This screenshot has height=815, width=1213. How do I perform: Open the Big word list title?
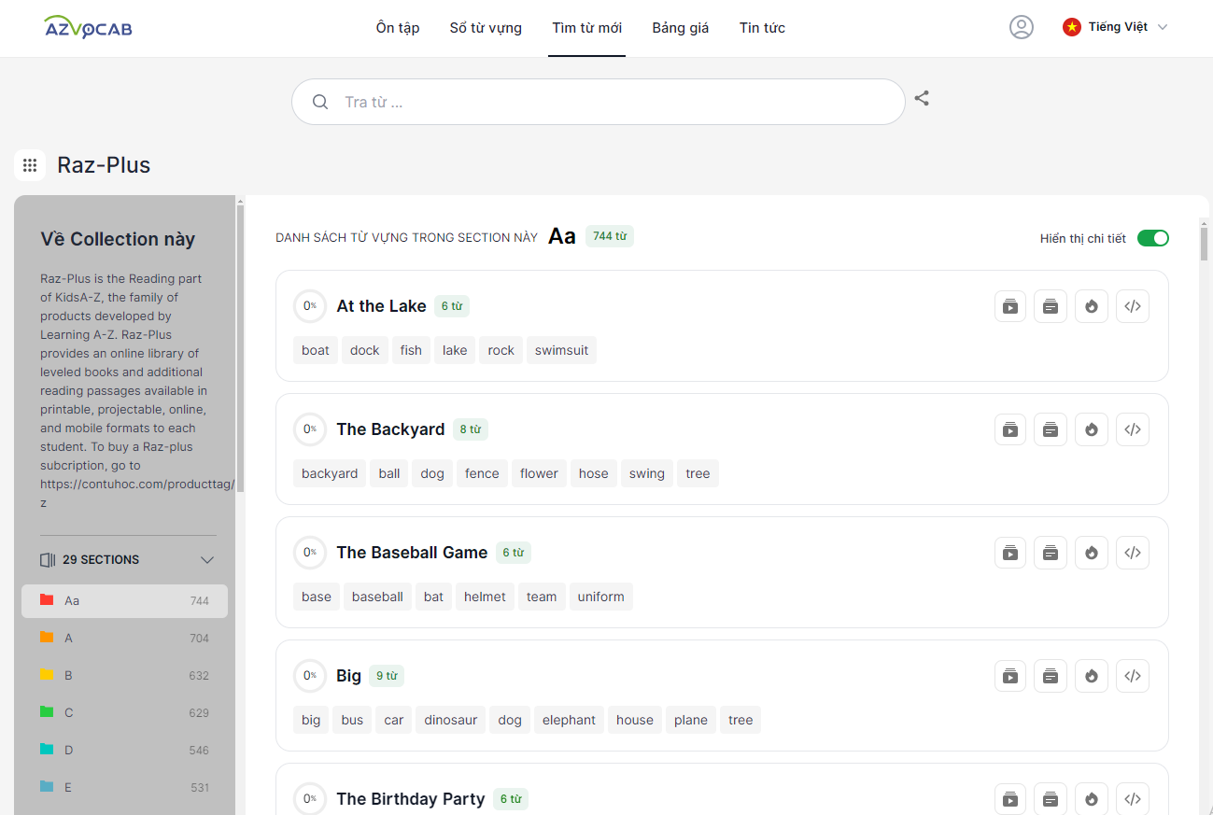coord(348,676)
